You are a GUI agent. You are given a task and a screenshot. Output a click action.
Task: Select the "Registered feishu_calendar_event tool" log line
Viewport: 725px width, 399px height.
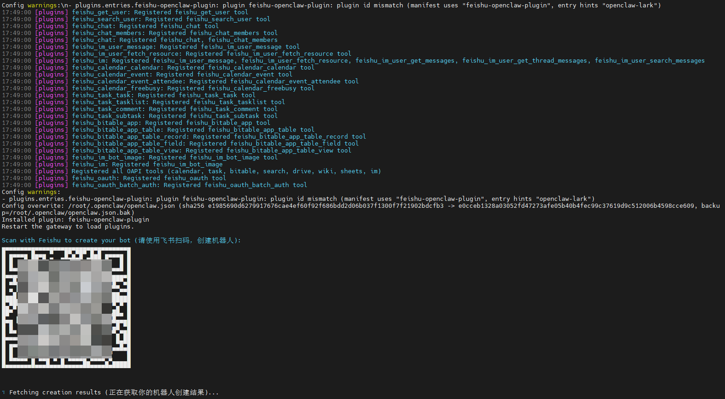click(147, 75)
